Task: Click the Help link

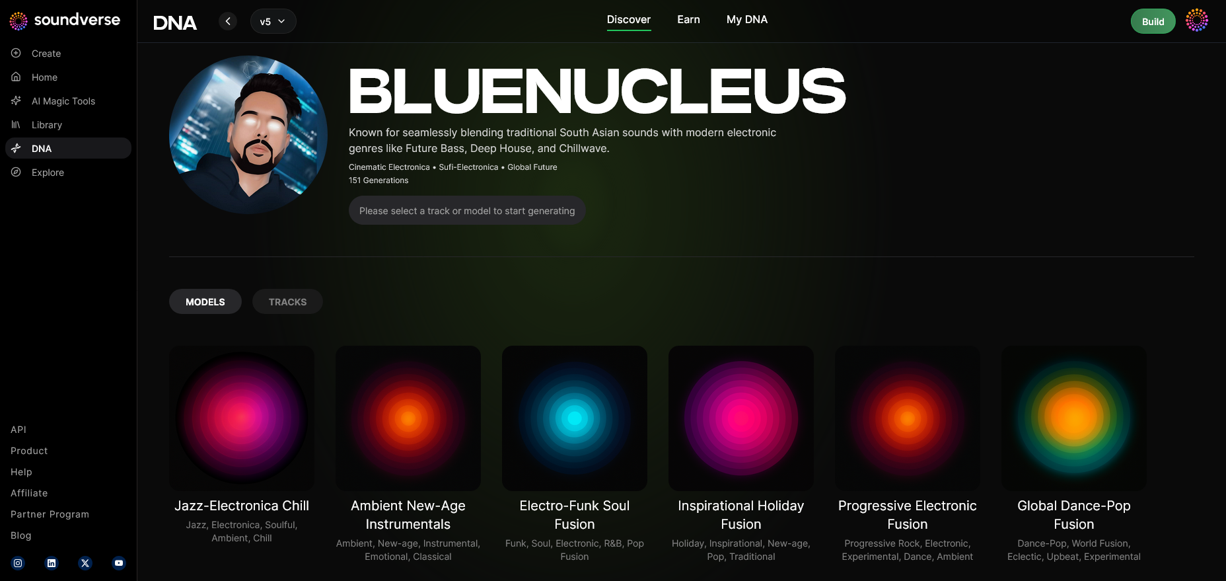Action: 21,472
